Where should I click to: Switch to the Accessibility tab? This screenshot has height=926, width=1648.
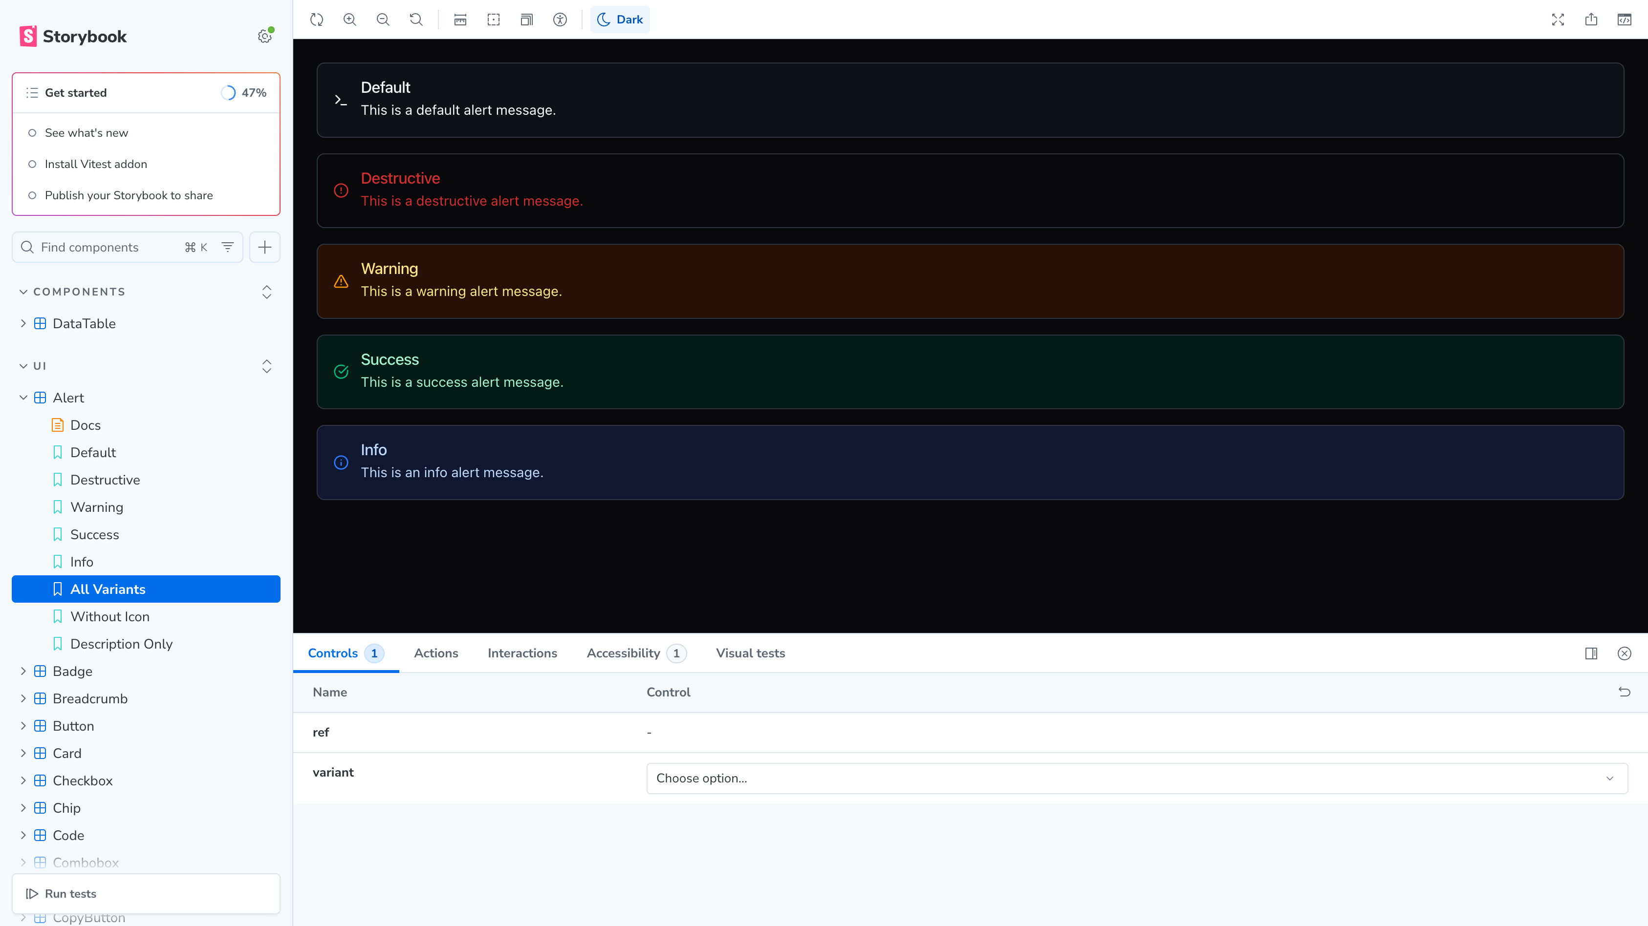623,653
